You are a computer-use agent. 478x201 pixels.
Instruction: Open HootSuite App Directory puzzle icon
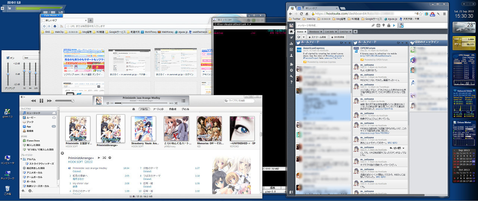coord(291,64)
